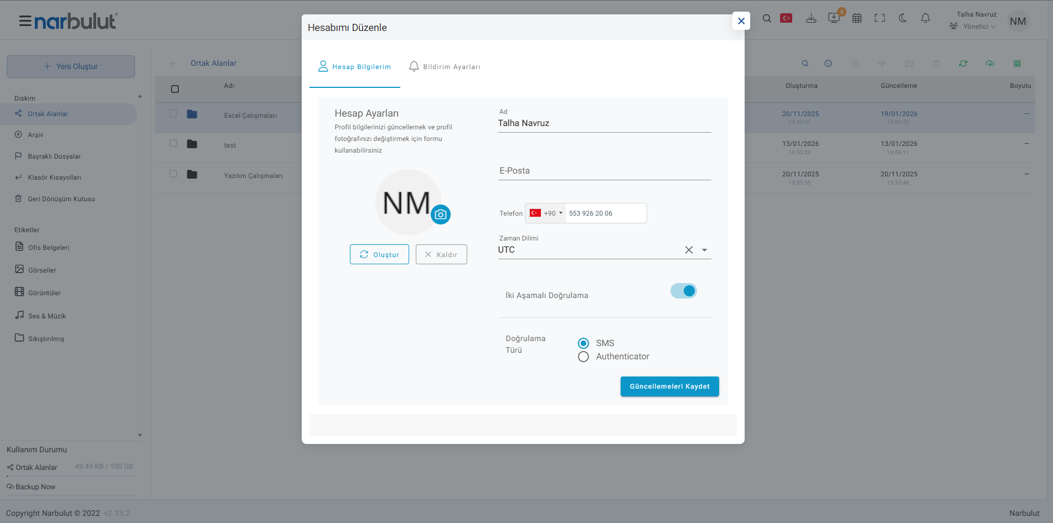Clear the UTC time zone selection
The height and width of the screenshot is (523, 1053).
click(689, 250)
